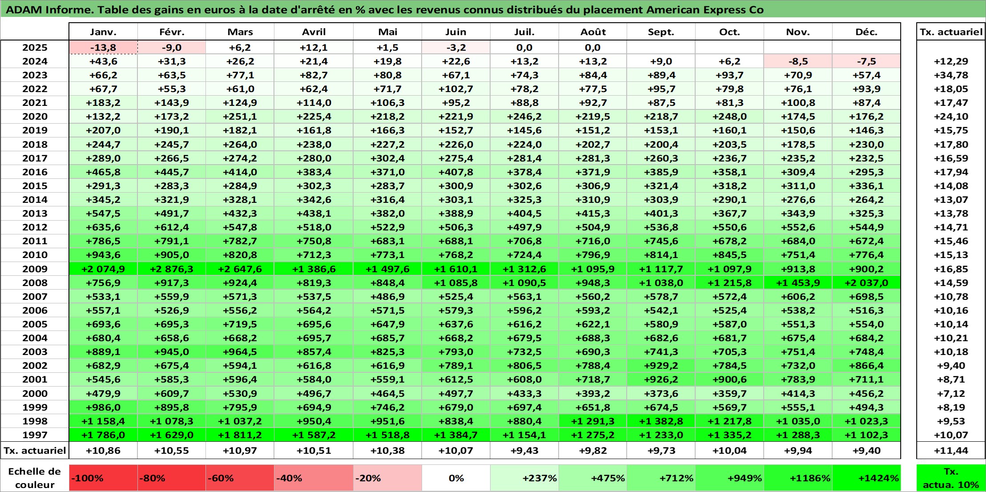
Task: Click the +12,29 actuarial rate for 2024
Action: 951,61
